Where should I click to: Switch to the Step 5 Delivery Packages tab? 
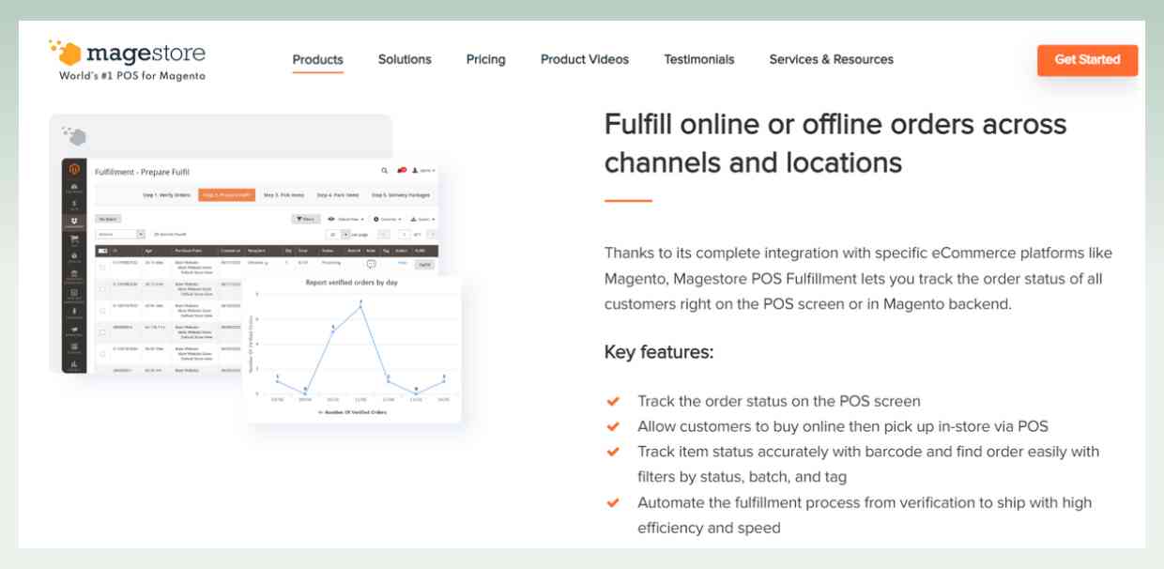pos(401,195)
